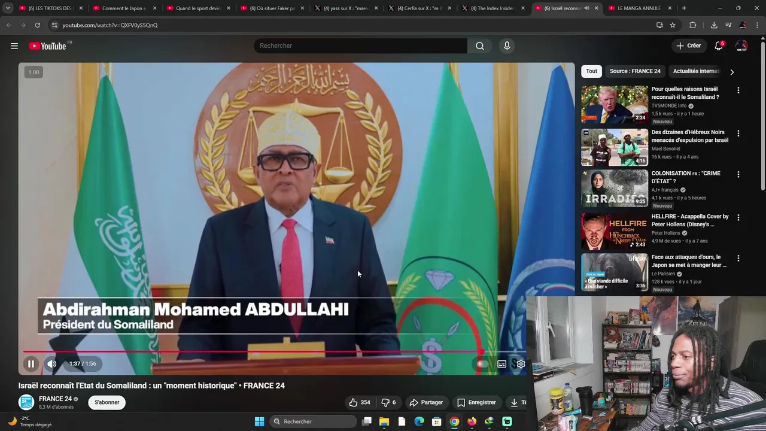Click the address bar URL
The width and height of the screenshot is (766, 431).
click(x=110, y=25)
